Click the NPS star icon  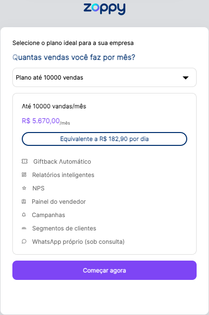24,188
